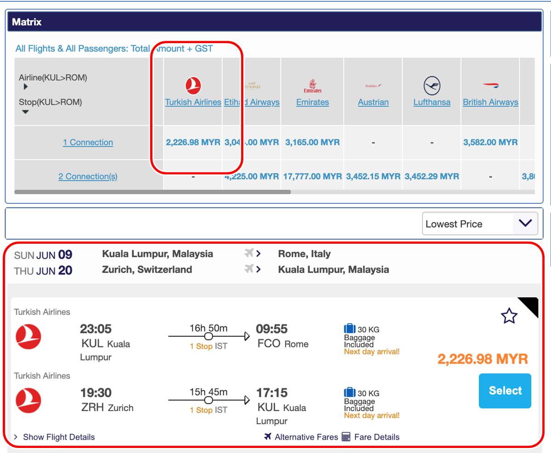Filter by Emirates link
Viewport: 551px width, 453px height.
tap(312, 102)
